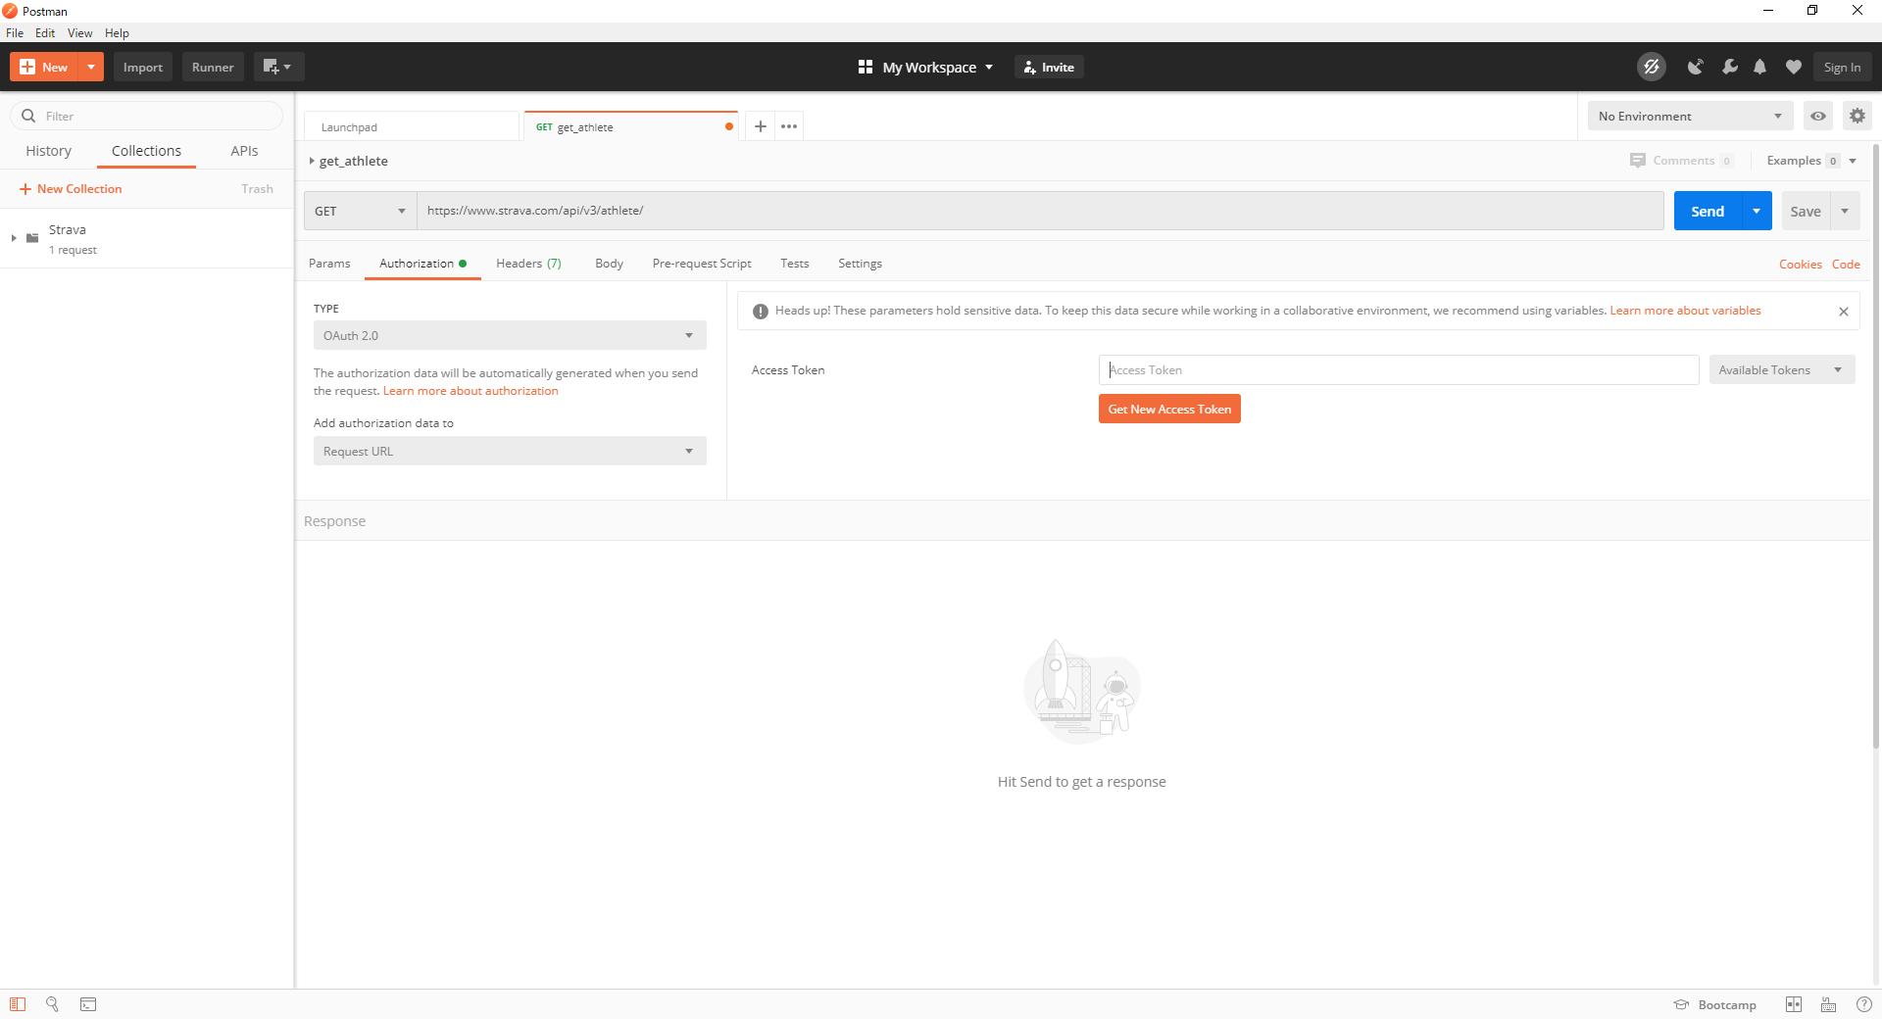Expand the Strava collection tree

point(14,238)
